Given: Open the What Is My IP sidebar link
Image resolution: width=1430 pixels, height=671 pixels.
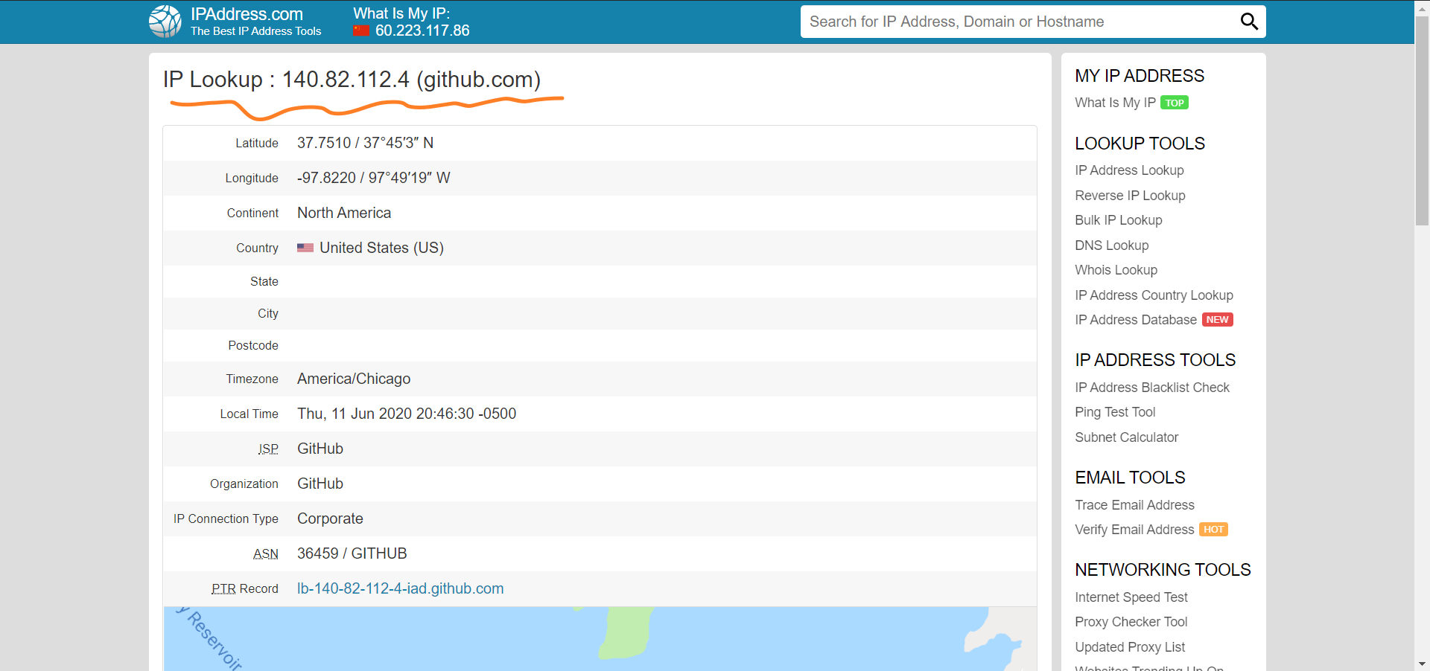Looking at the screenshot, I should pyautogui.click(x=1115, y=103).
